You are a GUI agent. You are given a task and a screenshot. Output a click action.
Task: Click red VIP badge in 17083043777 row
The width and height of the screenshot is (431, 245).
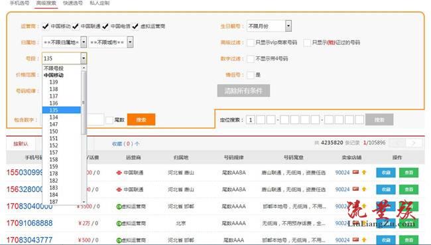click(x=355, y=240)
